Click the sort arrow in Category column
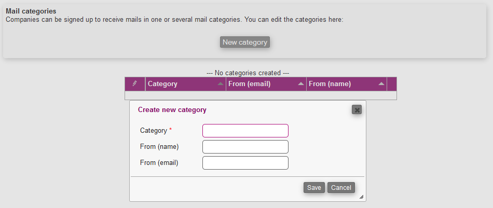Image resolution: width=493 pixels, height=208 pixels. [x=221, y=84]
